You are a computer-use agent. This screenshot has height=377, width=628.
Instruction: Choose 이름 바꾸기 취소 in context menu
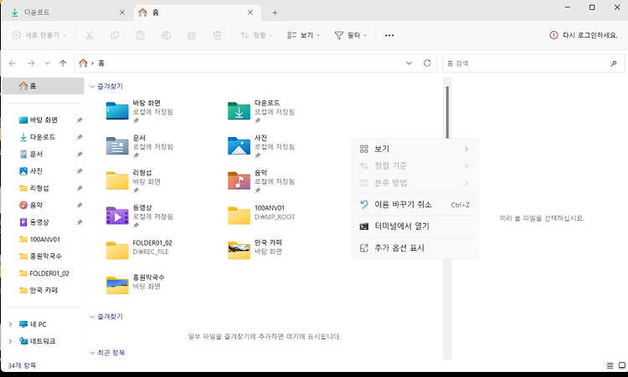pyautogui.click(x=415, y=205)
